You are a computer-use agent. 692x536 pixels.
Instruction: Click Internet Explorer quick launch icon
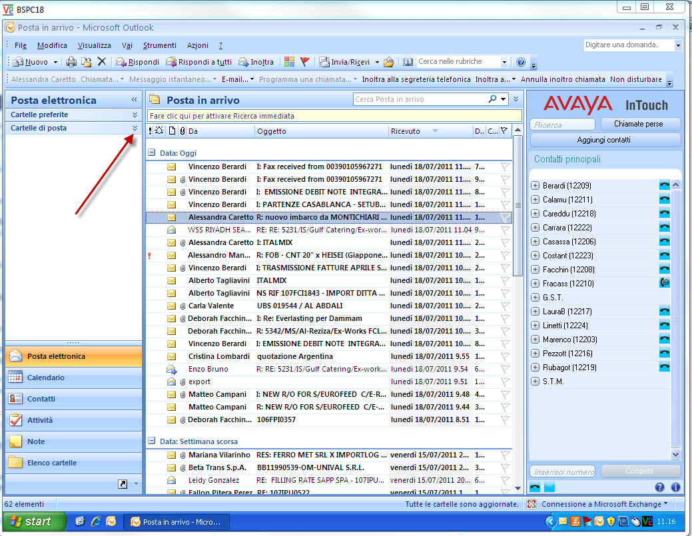coord(96,522)
